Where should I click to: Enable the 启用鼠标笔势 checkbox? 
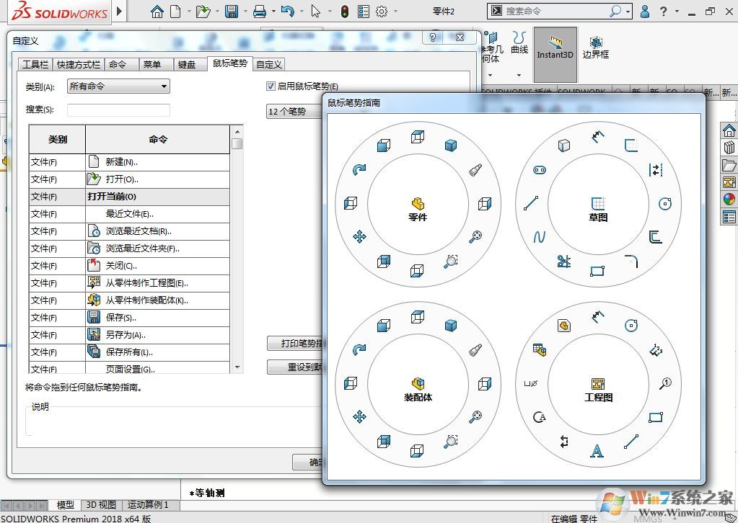[x=270, y=86]
